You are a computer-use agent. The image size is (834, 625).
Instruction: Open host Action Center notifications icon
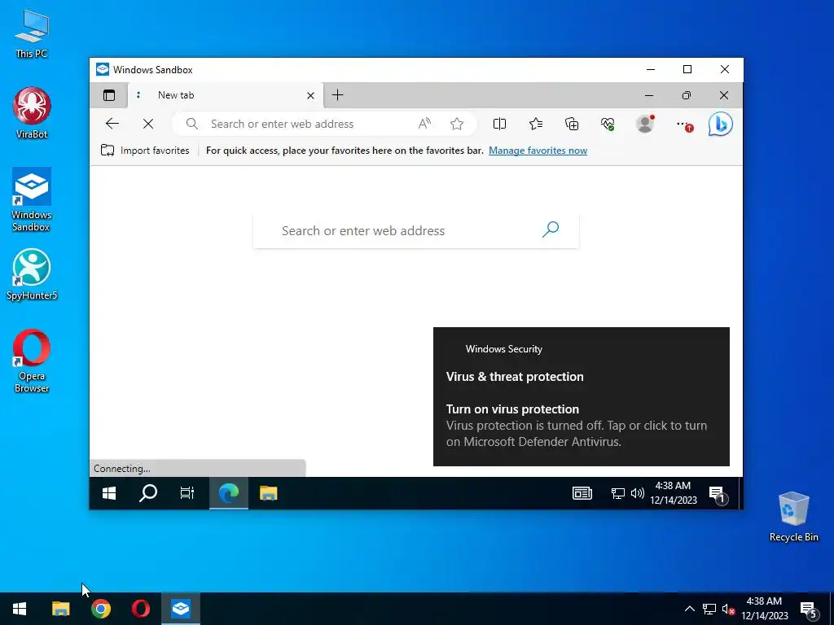pyautogui.click(x=809, y=610)
